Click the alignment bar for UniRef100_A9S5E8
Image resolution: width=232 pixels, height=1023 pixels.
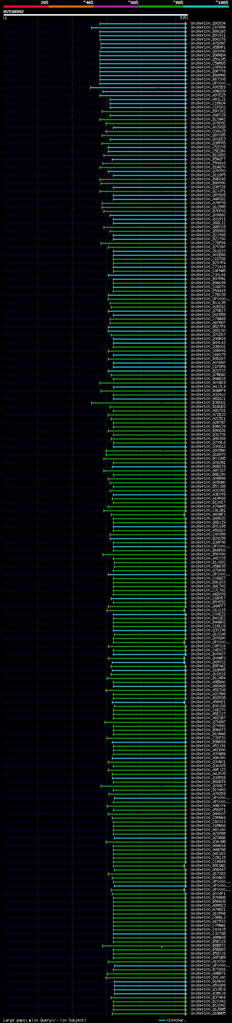point(138,87)
